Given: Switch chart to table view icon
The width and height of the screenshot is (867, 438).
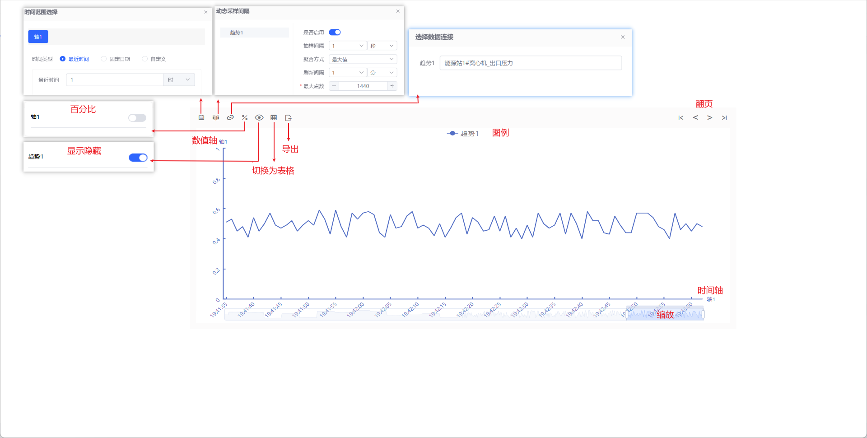Looking at the screenshot, I should tap(274, 118).
